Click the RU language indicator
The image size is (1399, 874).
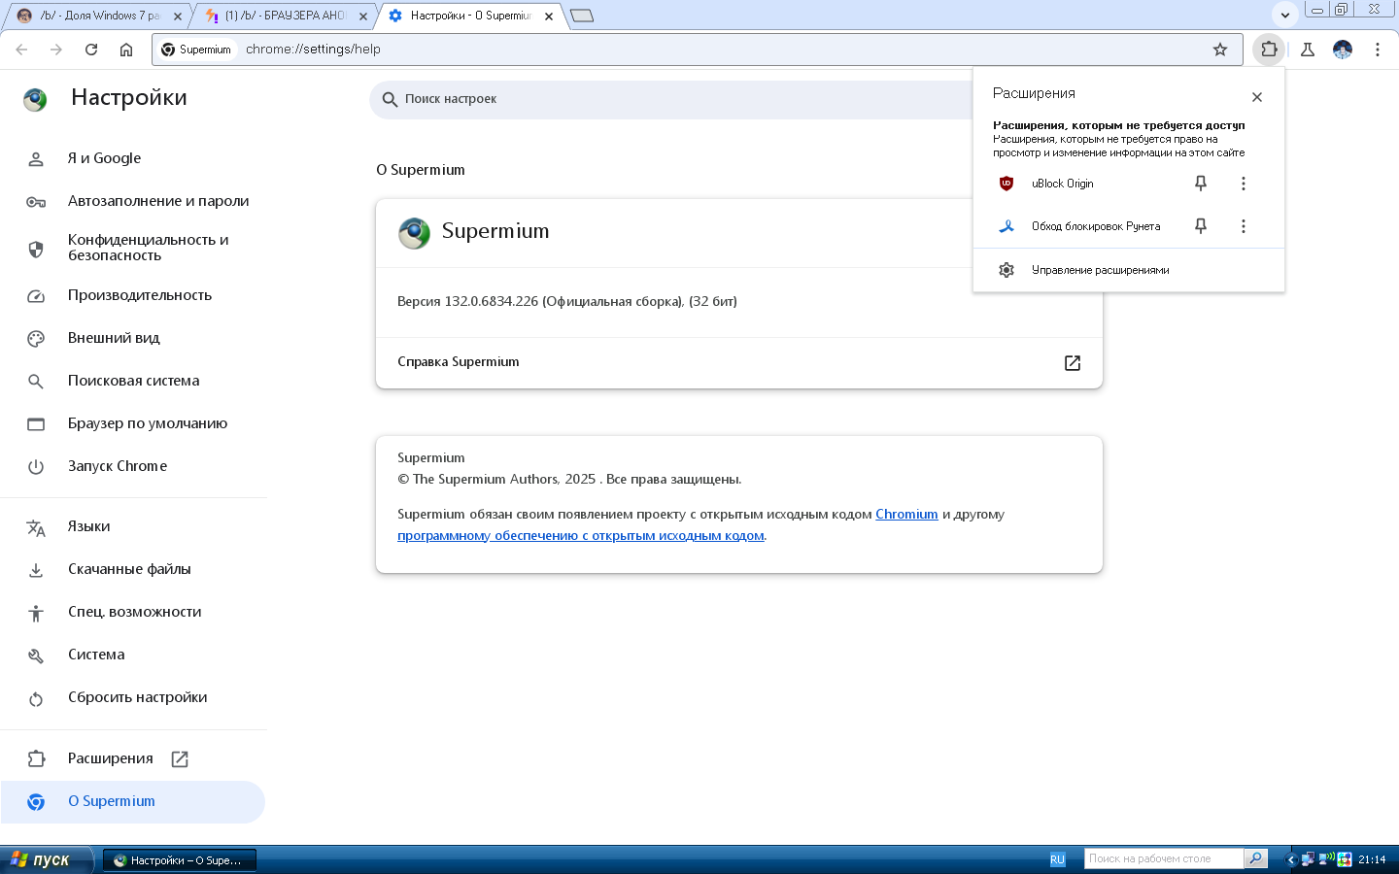tap(1057, 859)
